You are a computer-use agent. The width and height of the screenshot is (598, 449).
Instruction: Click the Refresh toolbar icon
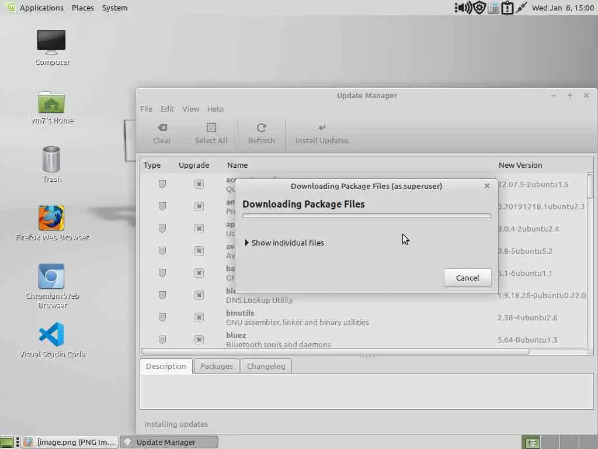[x=261, y=133]
